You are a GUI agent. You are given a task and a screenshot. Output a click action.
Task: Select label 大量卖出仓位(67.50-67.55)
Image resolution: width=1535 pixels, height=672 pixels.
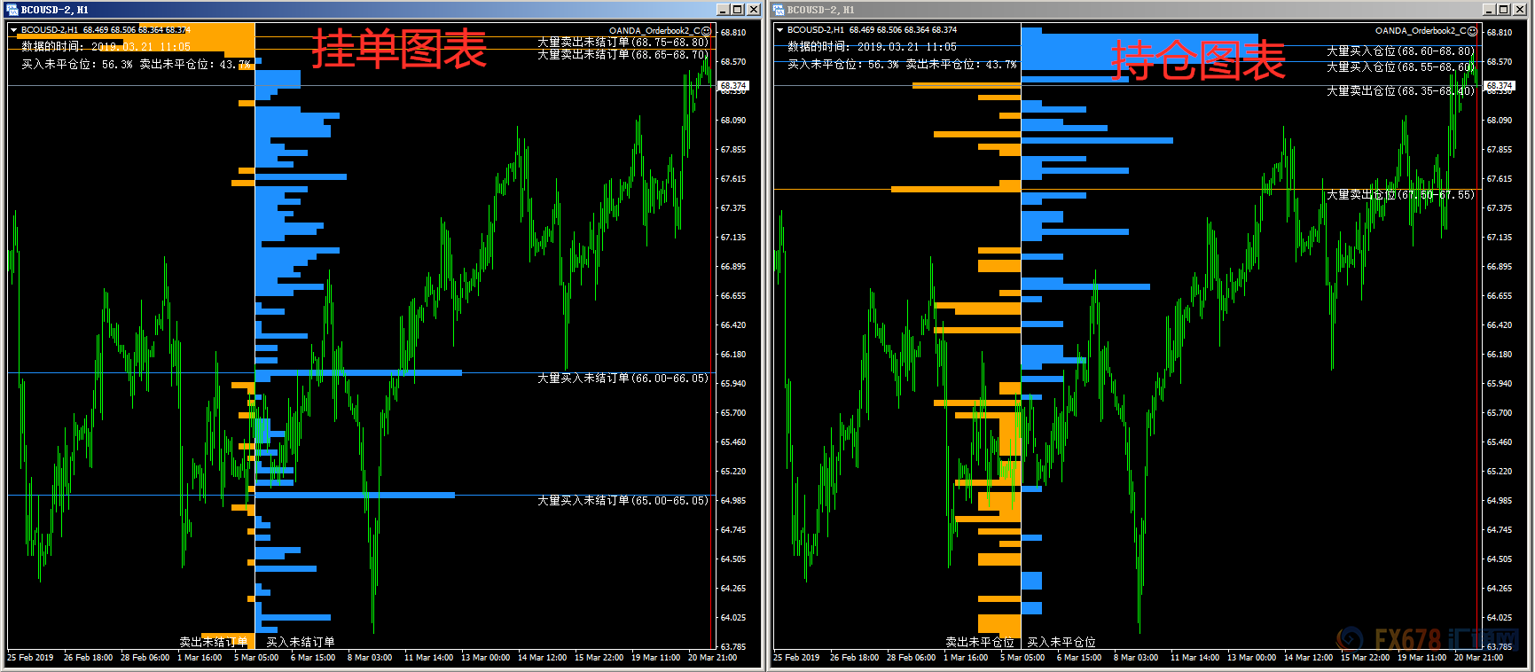pyautogui.click(x=1400, y=194)
